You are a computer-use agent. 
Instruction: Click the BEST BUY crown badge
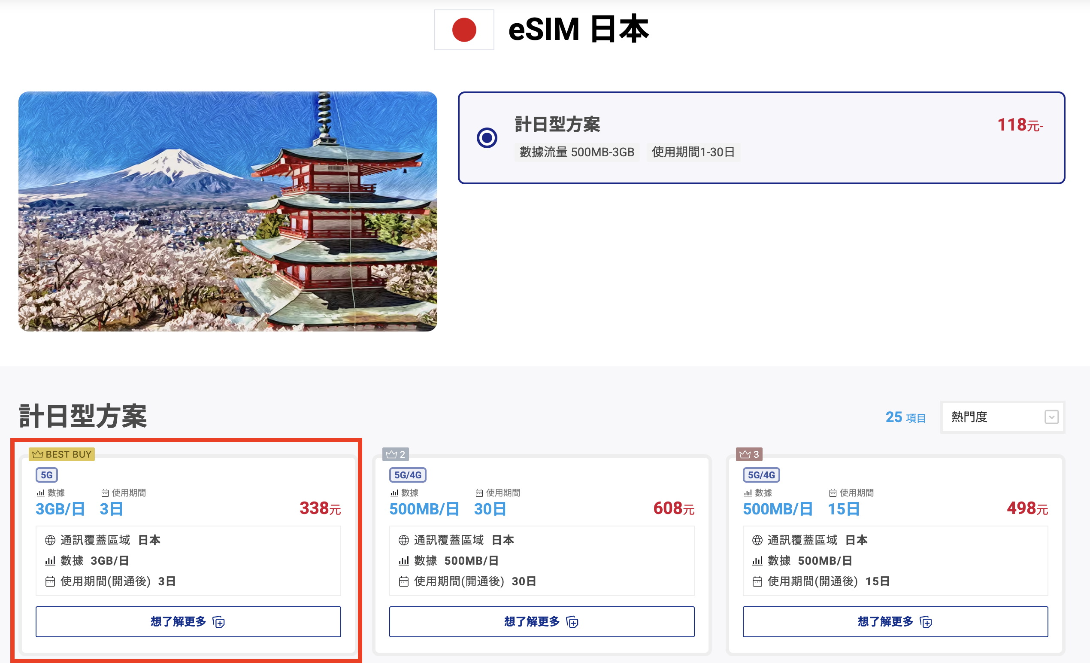pos(61,454)
